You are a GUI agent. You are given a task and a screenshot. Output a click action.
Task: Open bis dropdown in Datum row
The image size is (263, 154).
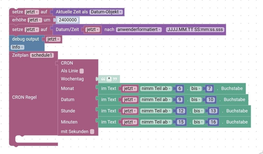[x=196, y=100]
